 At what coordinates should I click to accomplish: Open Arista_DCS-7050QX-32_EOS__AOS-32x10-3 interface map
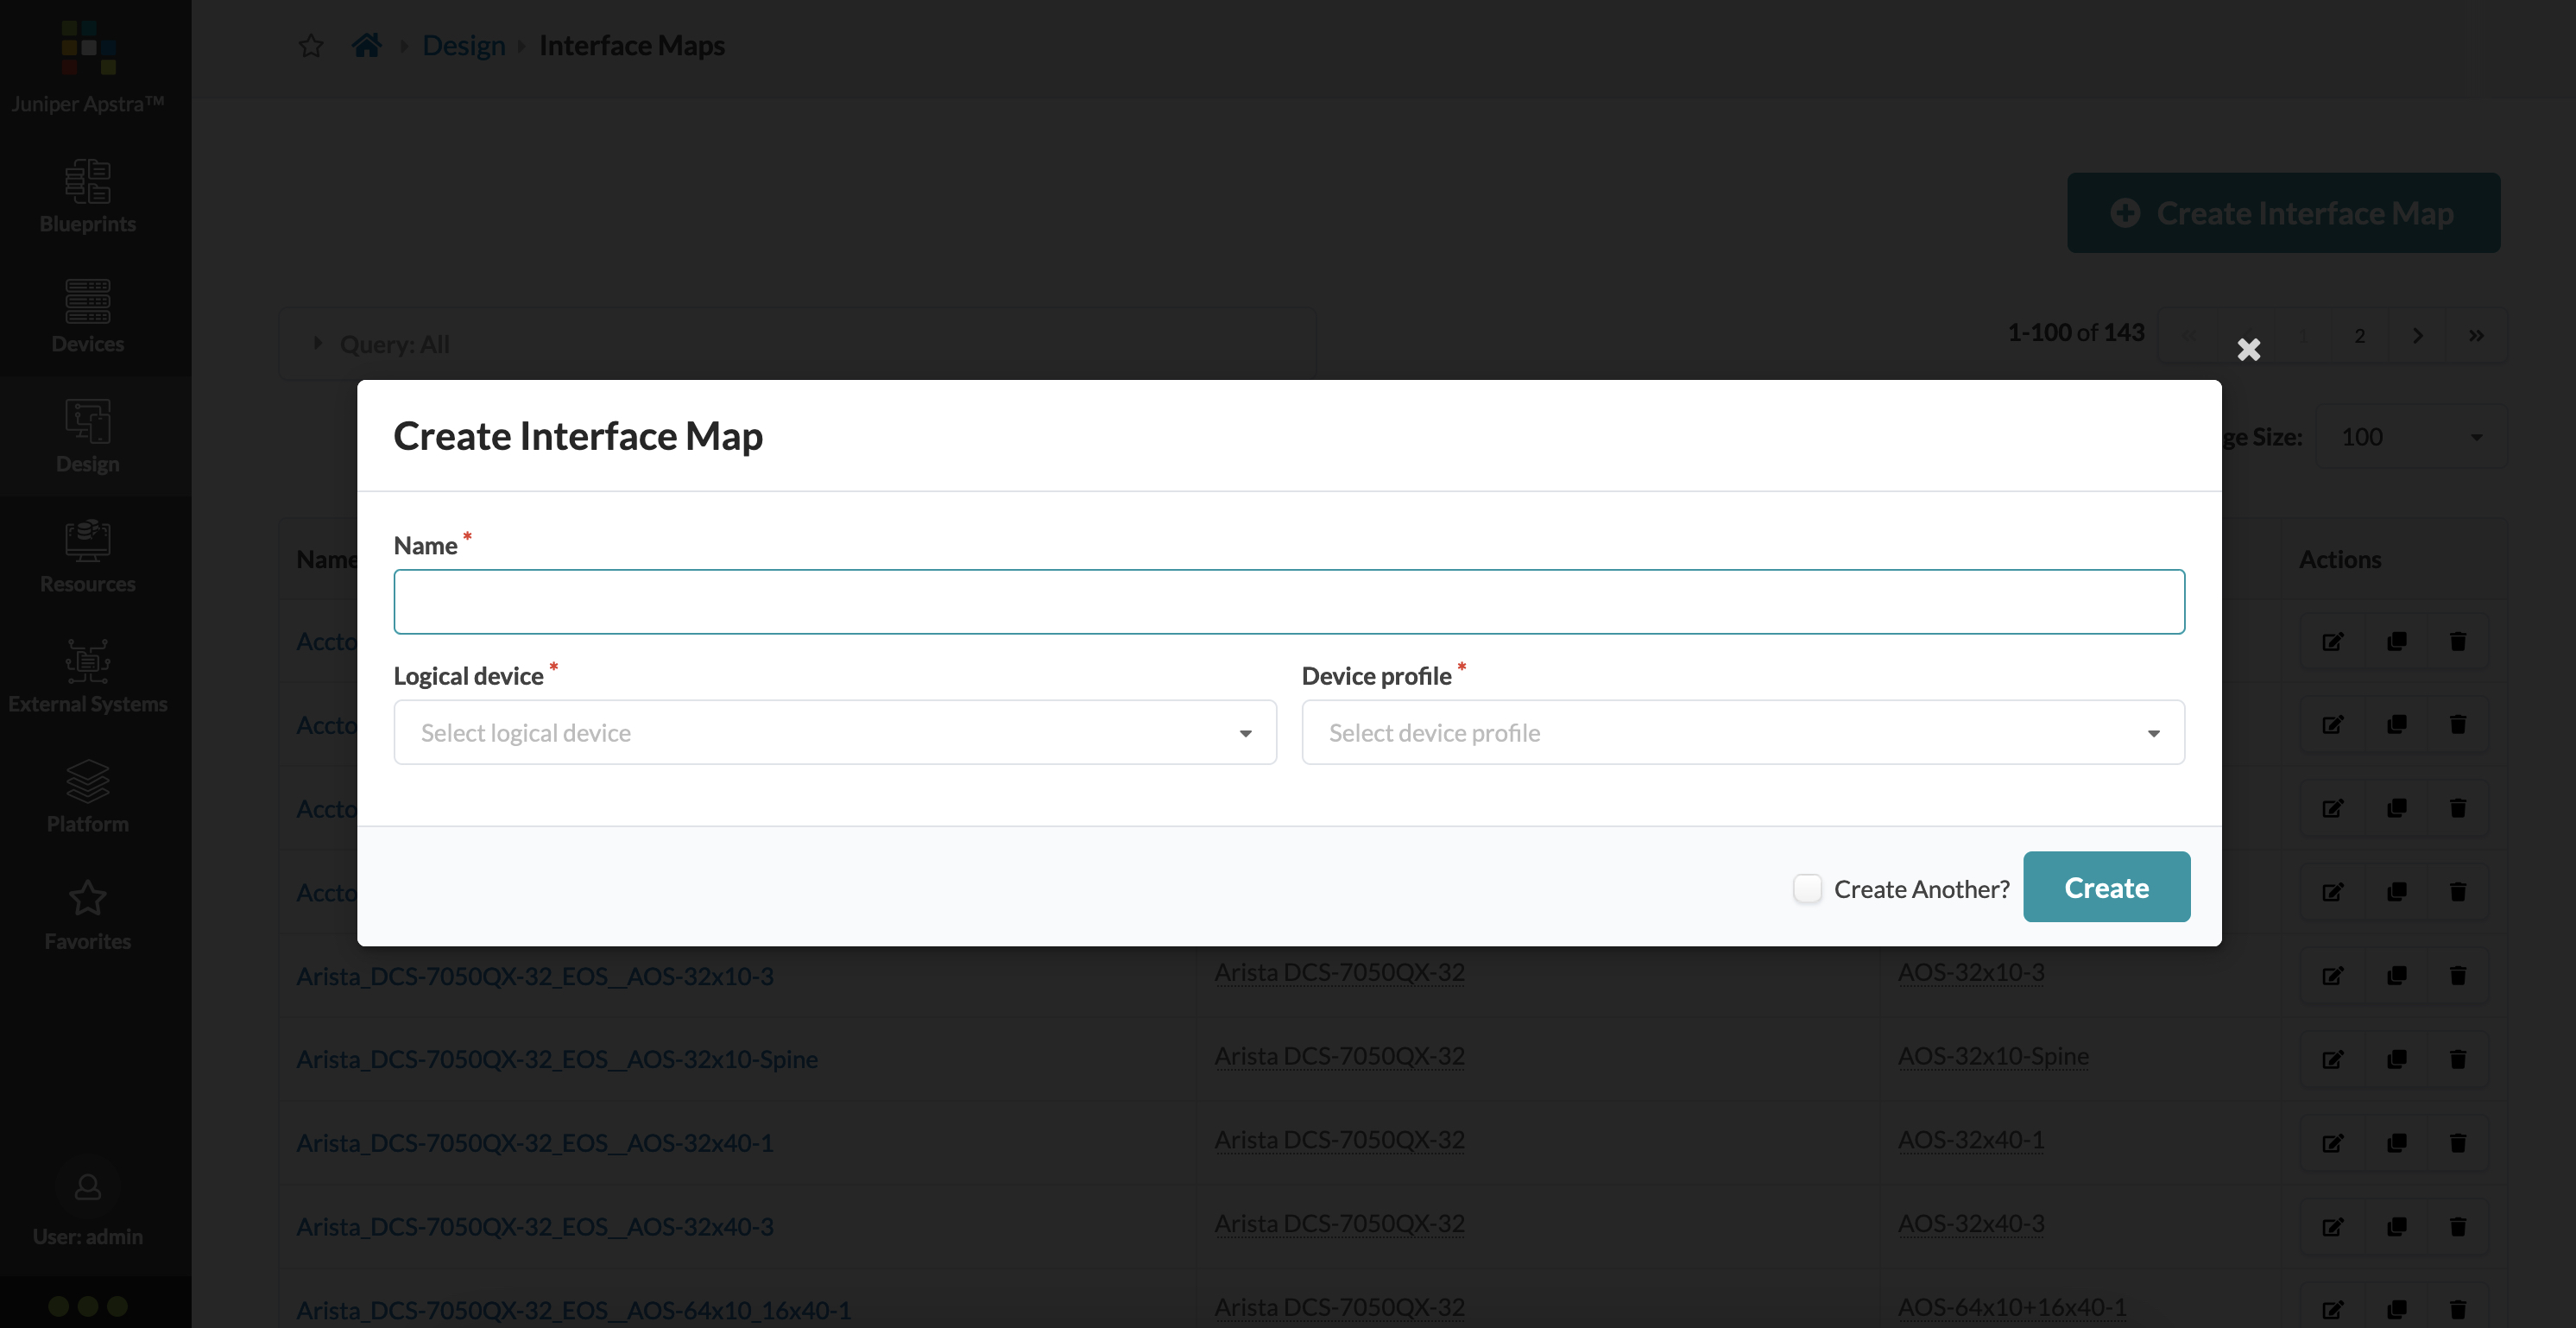(535, 976)
